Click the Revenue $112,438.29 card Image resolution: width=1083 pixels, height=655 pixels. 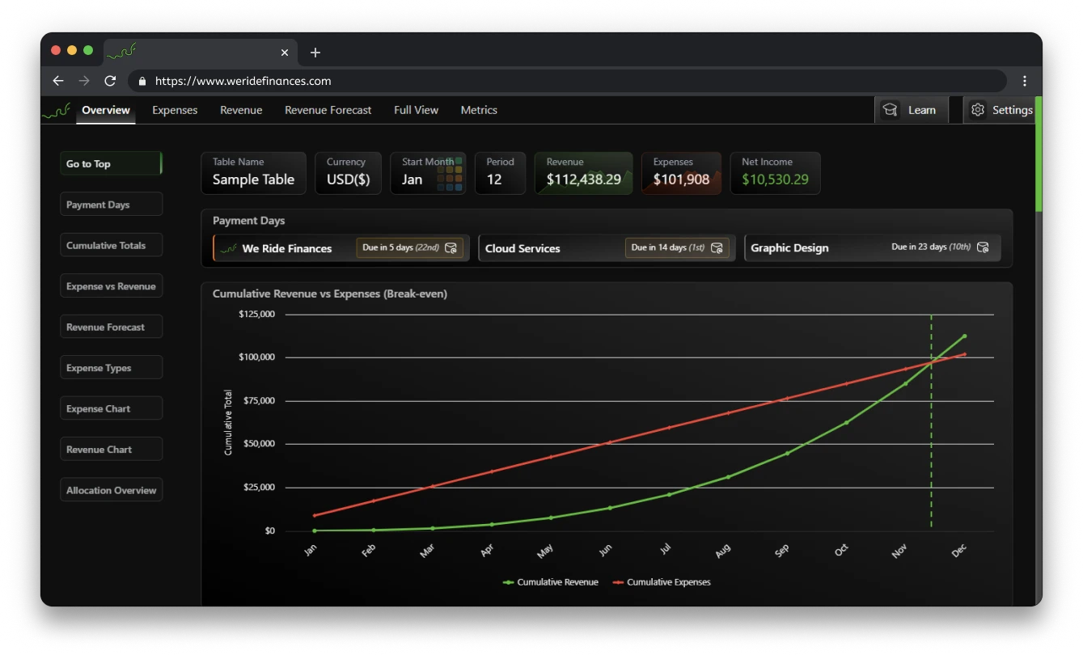(583, 173)
